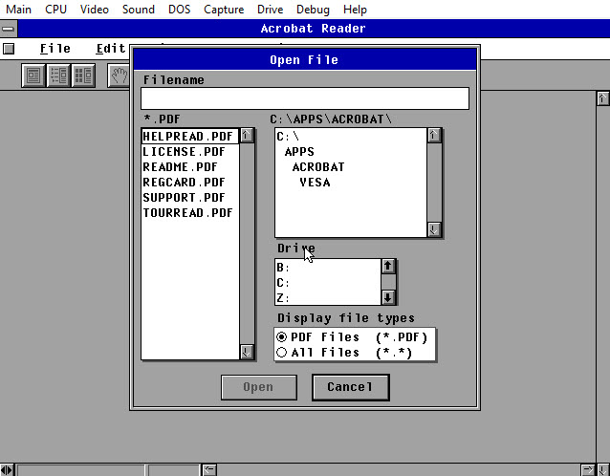Open Acrobat Reader's File menu
Screen dimensions: 610x476
point(55,49)
